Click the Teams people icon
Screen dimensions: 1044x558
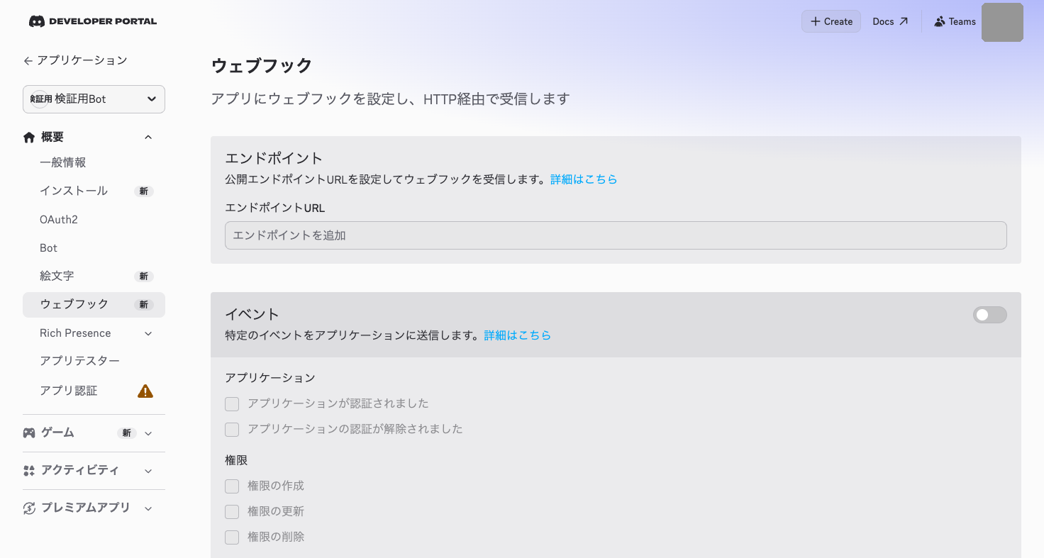(x=940, y=21)
